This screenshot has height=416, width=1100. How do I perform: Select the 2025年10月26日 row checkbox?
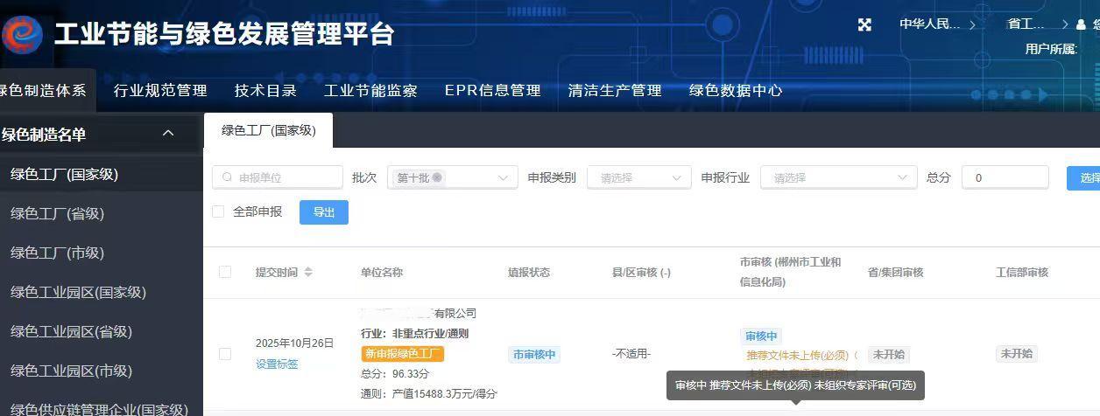pyautogui.click(x=225, y=354)
